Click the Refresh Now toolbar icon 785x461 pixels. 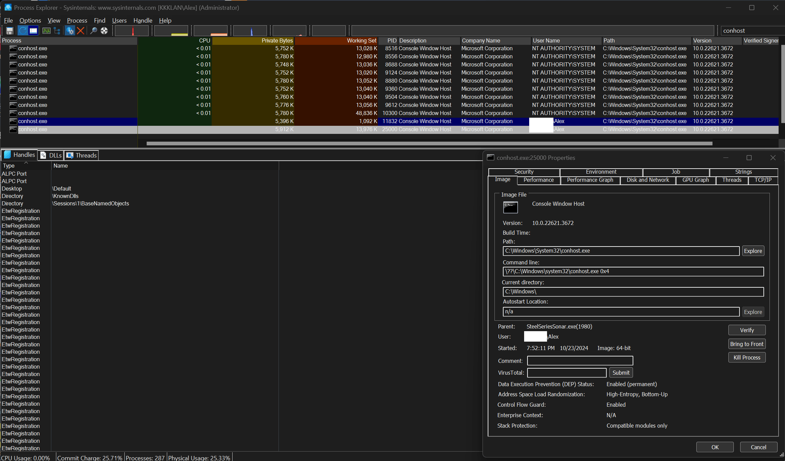[x=23, y=31]
